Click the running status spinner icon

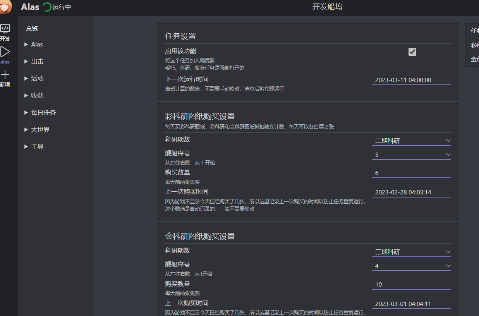(x=47, y=7)
